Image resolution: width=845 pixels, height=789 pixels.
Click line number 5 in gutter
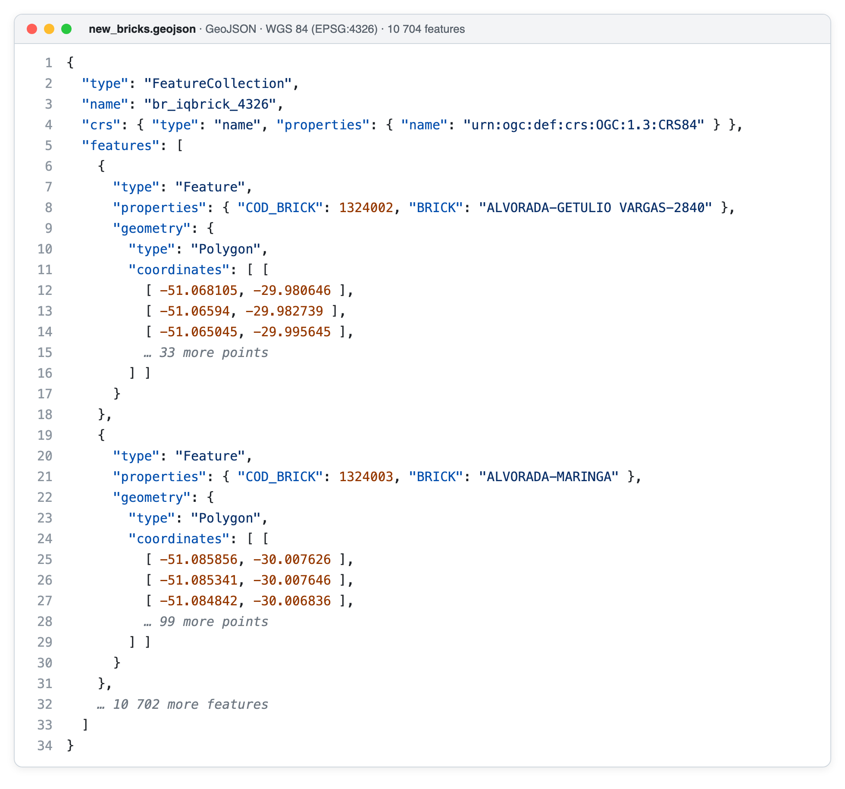(x=49, y=146)
